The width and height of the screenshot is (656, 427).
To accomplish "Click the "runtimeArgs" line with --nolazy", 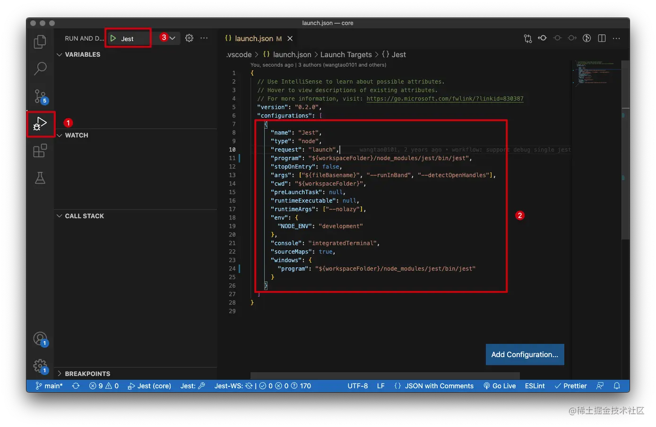I will point(318,209).
